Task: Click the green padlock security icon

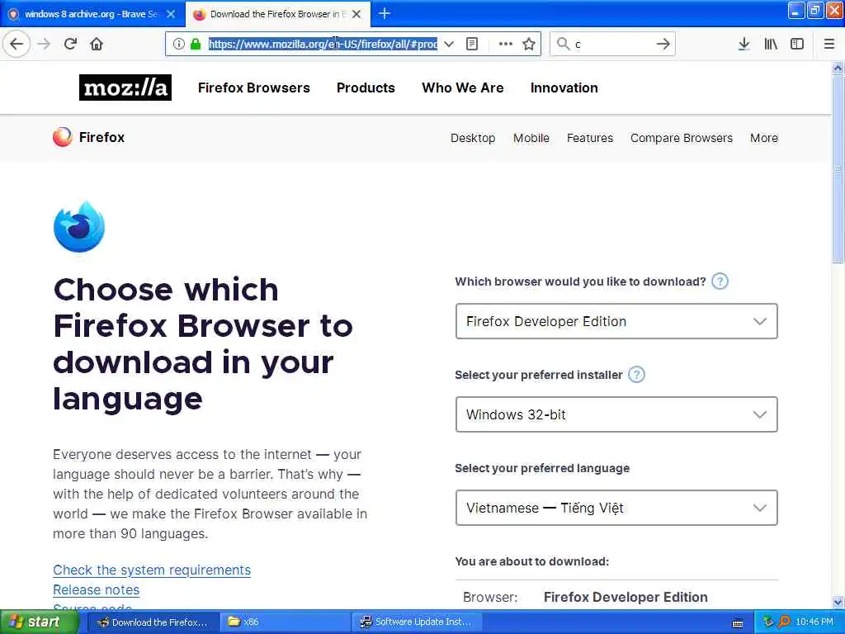Action: [x=196, y=44]
